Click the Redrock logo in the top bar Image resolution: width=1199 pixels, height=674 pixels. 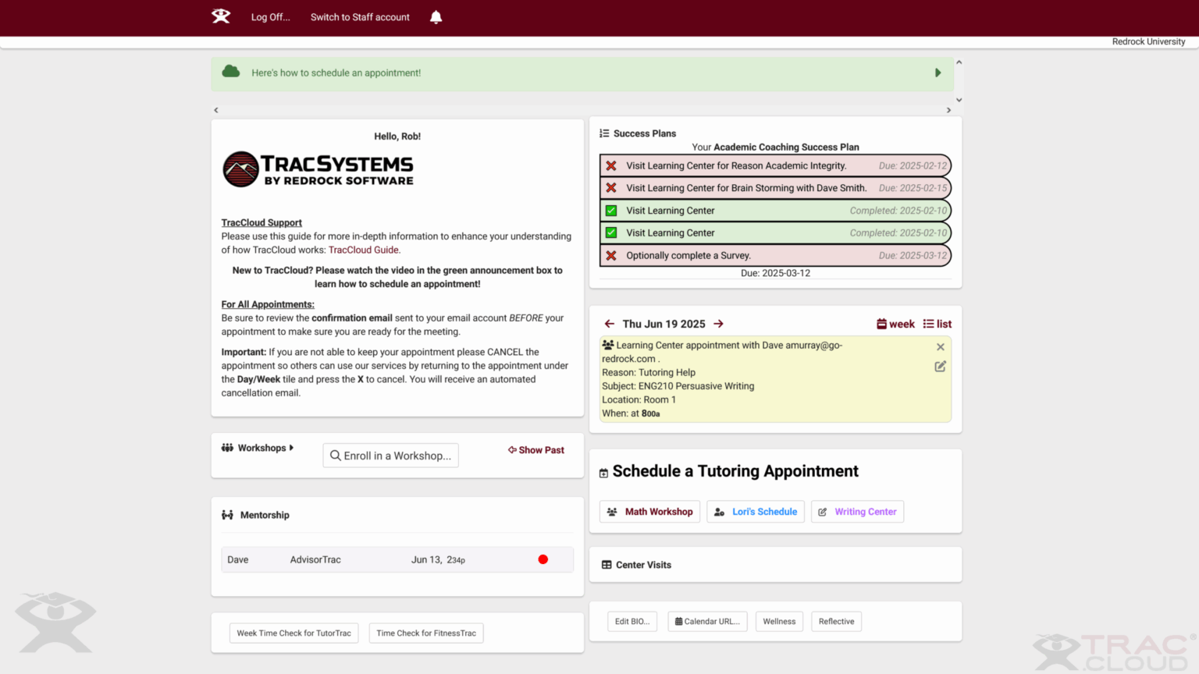tap(220, 16)
